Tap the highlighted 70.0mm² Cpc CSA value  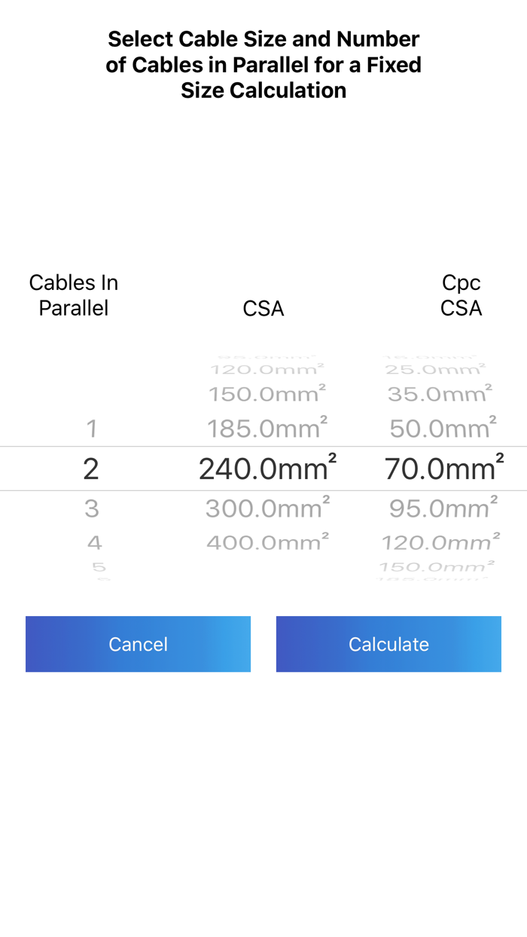coord(440,468)
